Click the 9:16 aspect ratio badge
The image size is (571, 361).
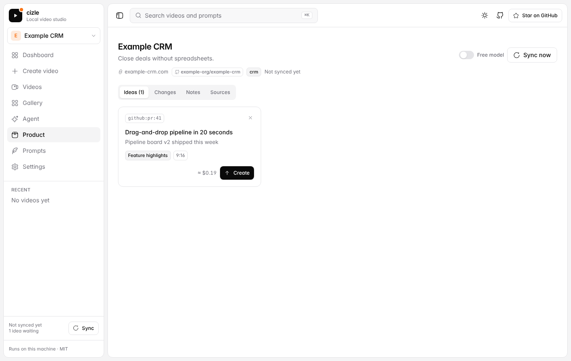click(181, 155)
